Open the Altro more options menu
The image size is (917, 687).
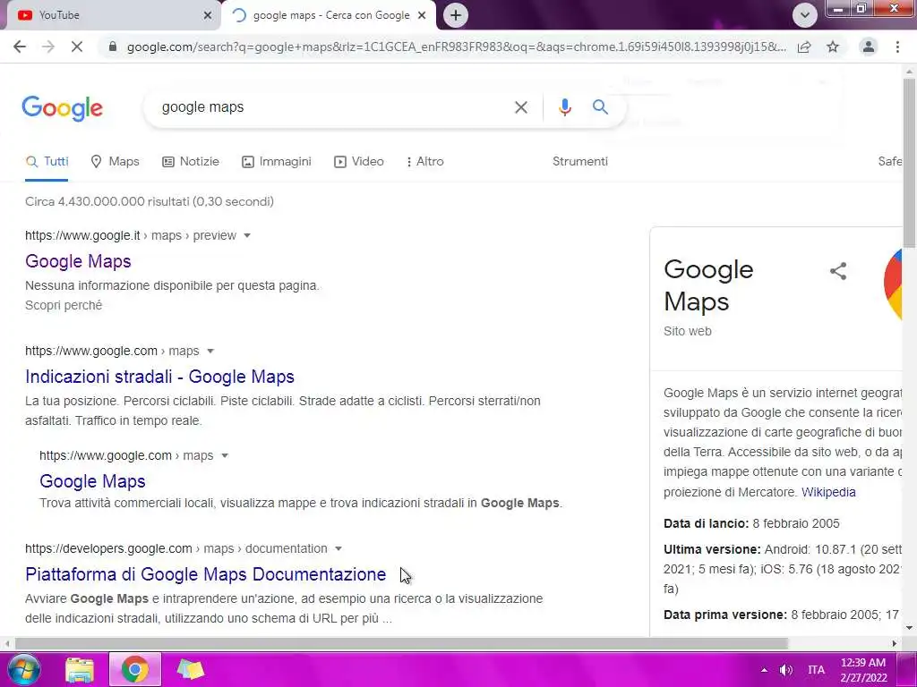[x=425, y=162]
